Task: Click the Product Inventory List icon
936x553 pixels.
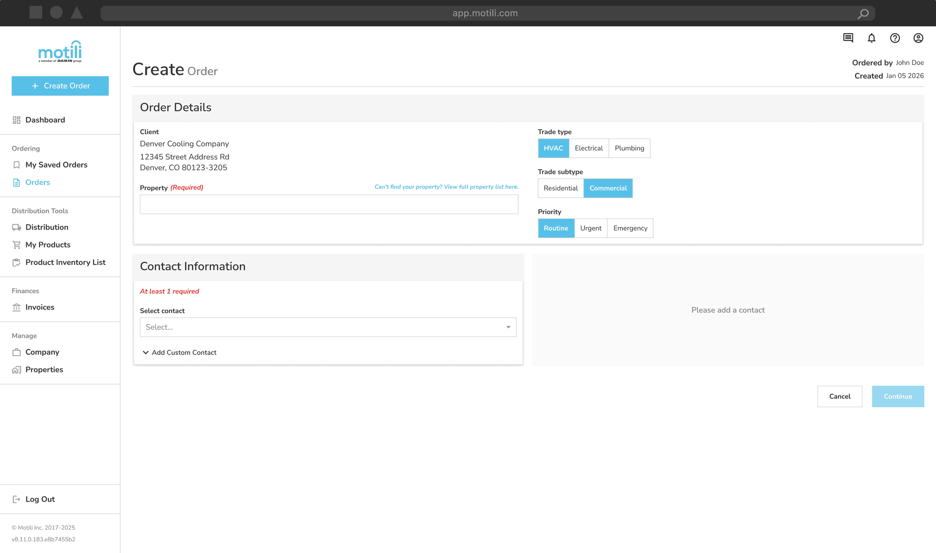Action: (16, 262)
